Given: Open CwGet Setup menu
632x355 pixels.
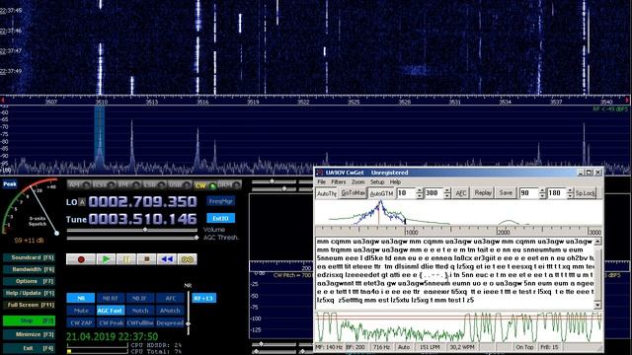Looking at the screenshot, I should (377, 182).
